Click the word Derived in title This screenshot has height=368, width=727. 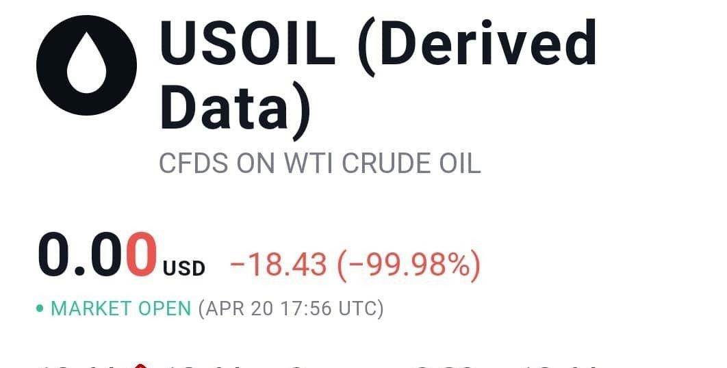(x=477, y=45)
